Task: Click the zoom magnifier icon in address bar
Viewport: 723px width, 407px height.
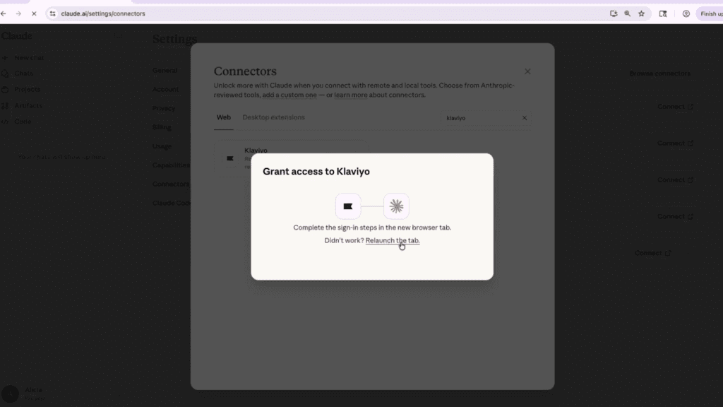Action: coord(627,14)
